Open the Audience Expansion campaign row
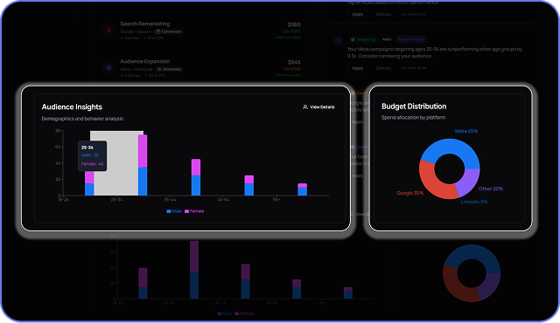560x323 pixels. coord(201,68)
